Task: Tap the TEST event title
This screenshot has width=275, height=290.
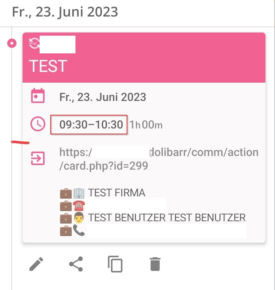Action: click(48, 66)
